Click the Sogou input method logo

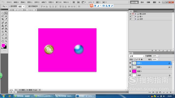point(92,6)
